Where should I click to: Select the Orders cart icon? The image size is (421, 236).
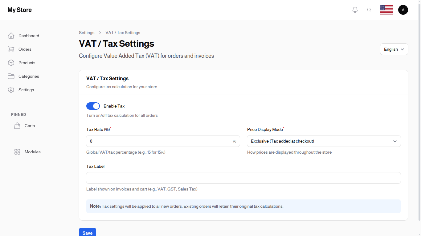tap(11, 49)
